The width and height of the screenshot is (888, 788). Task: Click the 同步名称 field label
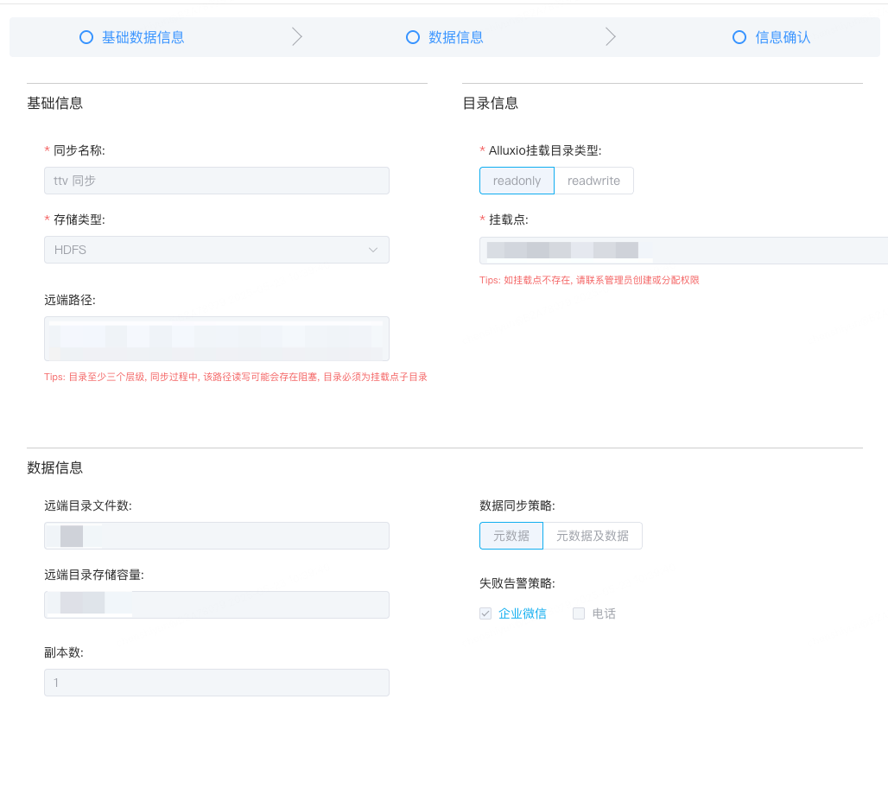[79, 150]
